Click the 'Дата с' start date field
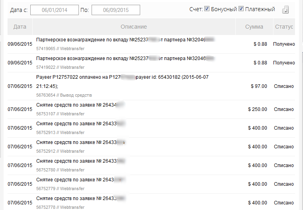The height and width of the screenshot is (210, 303). coord(54,10)
